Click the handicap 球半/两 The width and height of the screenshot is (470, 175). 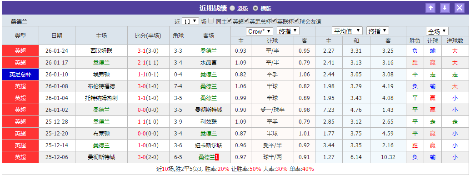click(272, 157)
